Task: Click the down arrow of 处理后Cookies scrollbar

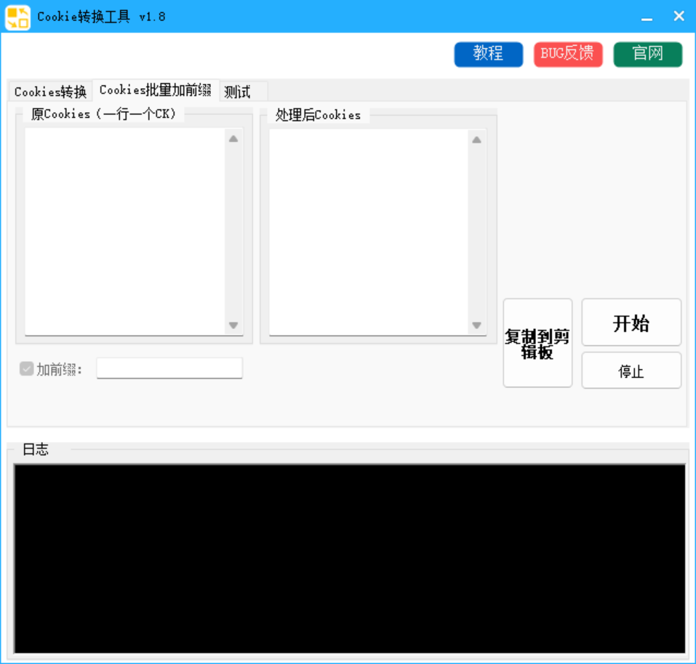Action: (476, 325)
